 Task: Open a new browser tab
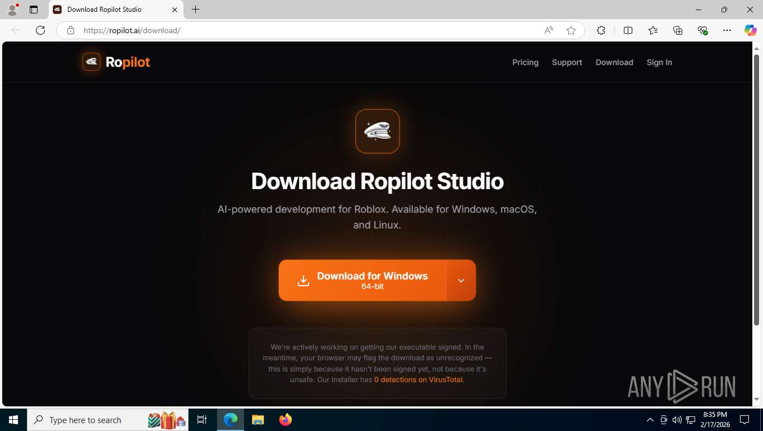195,10
